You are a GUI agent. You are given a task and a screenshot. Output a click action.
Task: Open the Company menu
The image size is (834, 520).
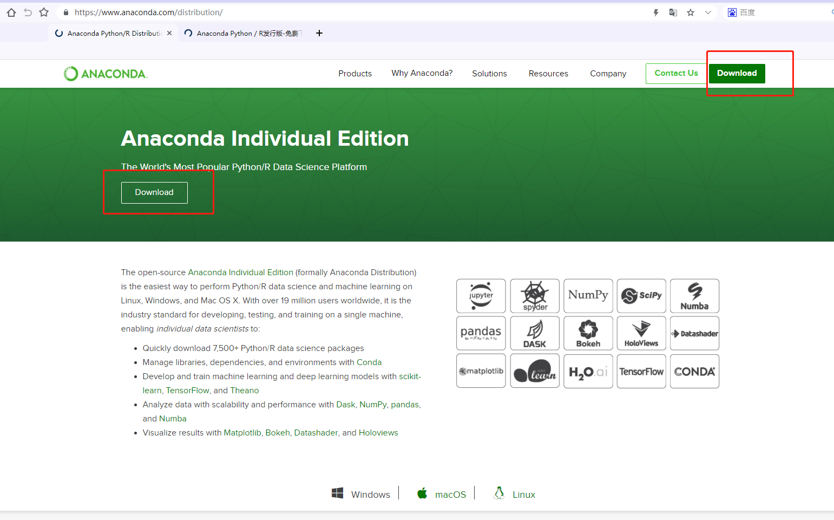tap(608, 74)
